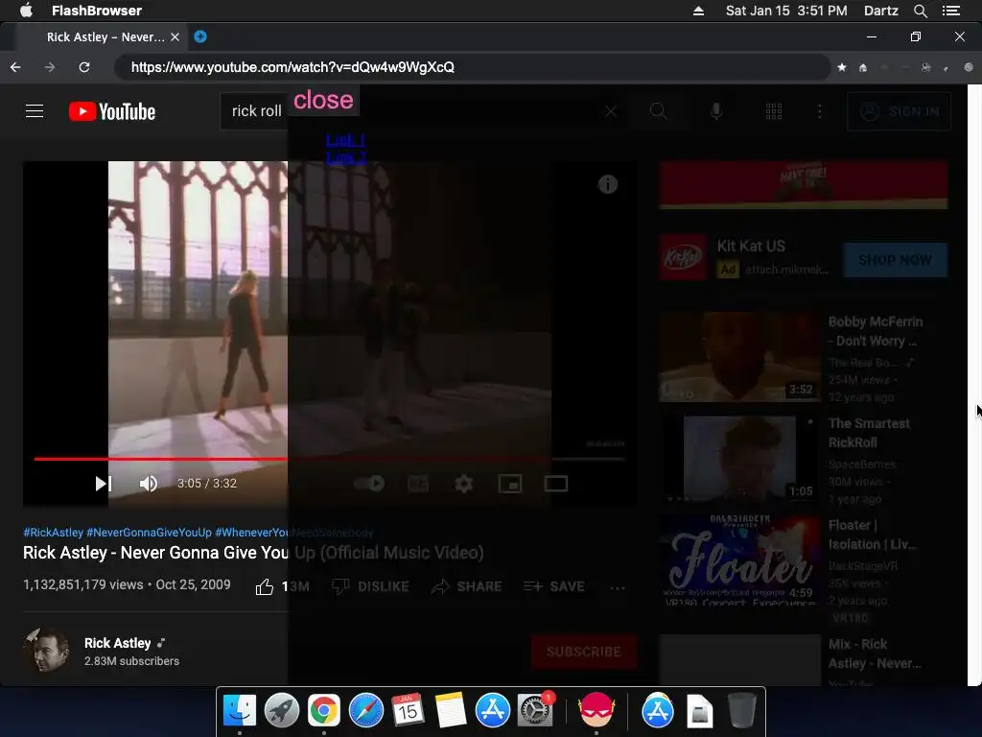The width and height of the screenshot is (982, 737).
Task: Click the SIGN IN button
Action: click(x=900, y=111)
